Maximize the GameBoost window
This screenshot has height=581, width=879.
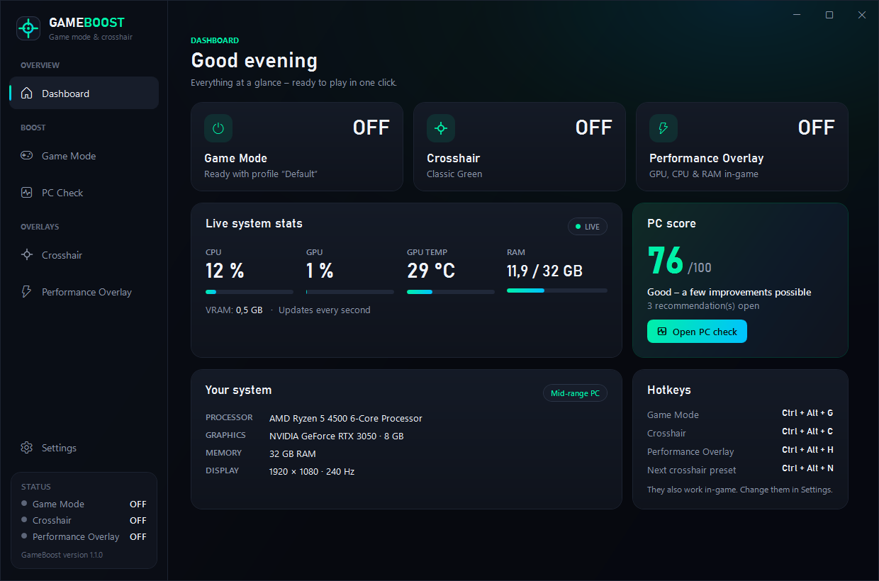[x=829, y=15]
